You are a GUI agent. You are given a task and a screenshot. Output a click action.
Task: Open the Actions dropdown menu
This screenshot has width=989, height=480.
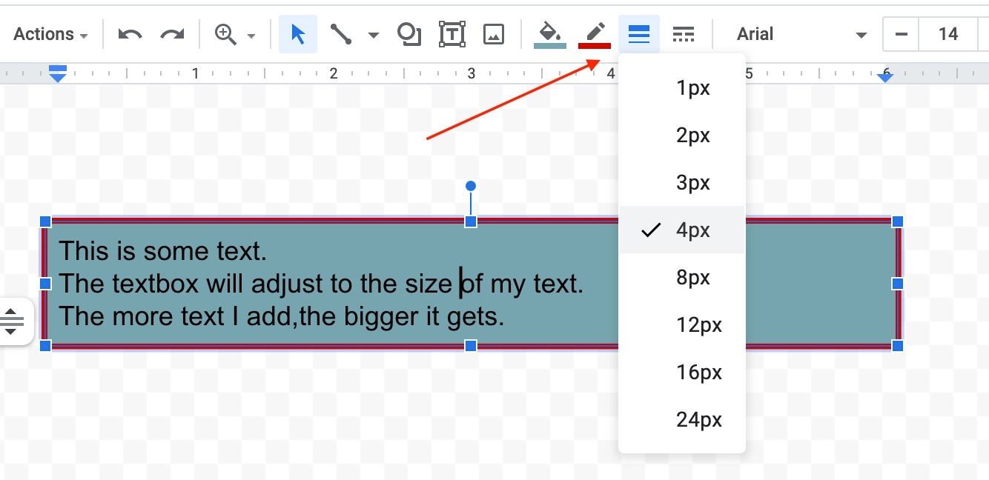(x=50, y=35)
